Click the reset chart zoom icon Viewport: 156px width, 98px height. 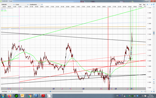154,91
